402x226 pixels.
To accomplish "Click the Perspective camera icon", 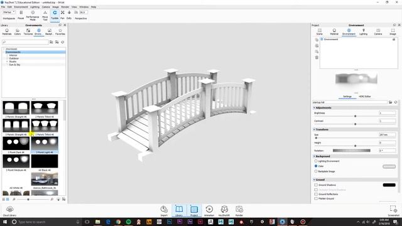I will click(x=76, y=13).
